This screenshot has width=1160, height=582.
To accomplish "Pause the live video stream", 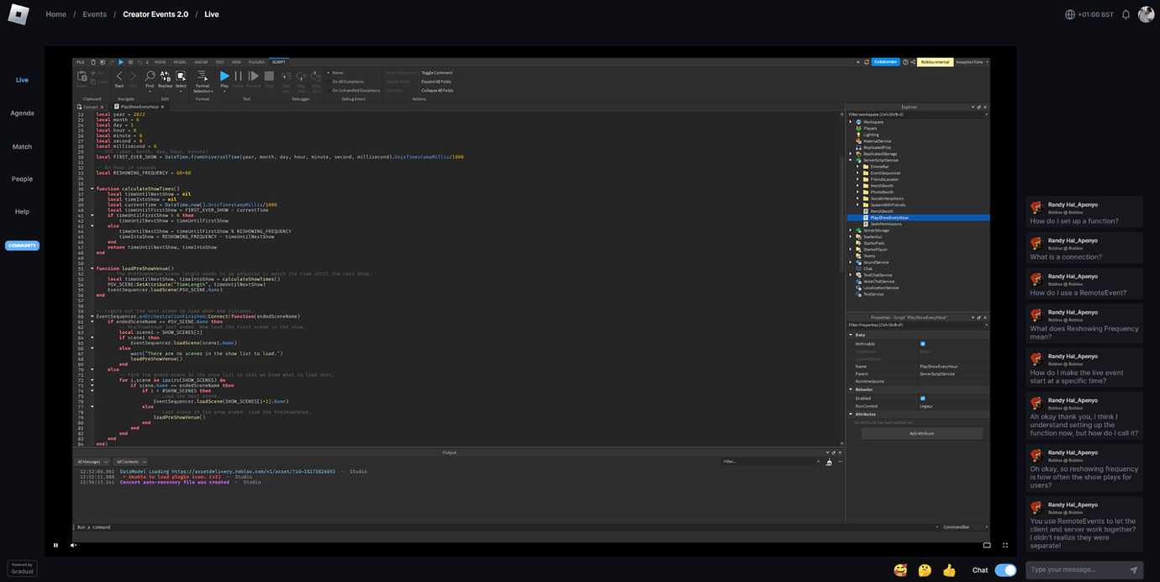I will (x=56, y=545).
